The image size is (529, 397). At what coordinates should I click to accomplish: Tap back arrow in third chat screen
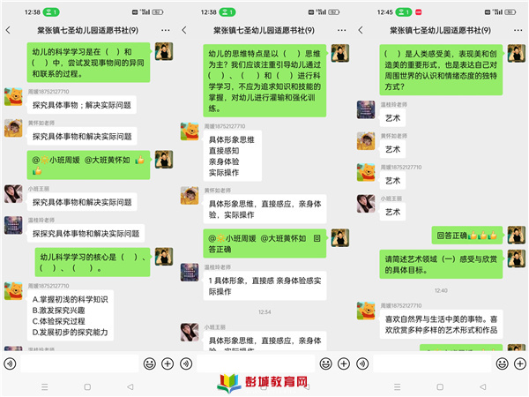point(361,30)
